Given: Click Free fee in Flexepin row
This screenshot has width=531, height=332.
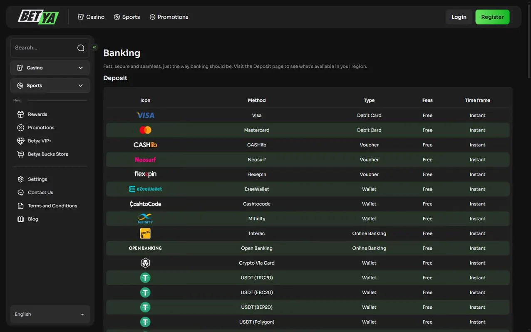Looking at the screenshot, I should pyautogui.click(x=427, y=174).
